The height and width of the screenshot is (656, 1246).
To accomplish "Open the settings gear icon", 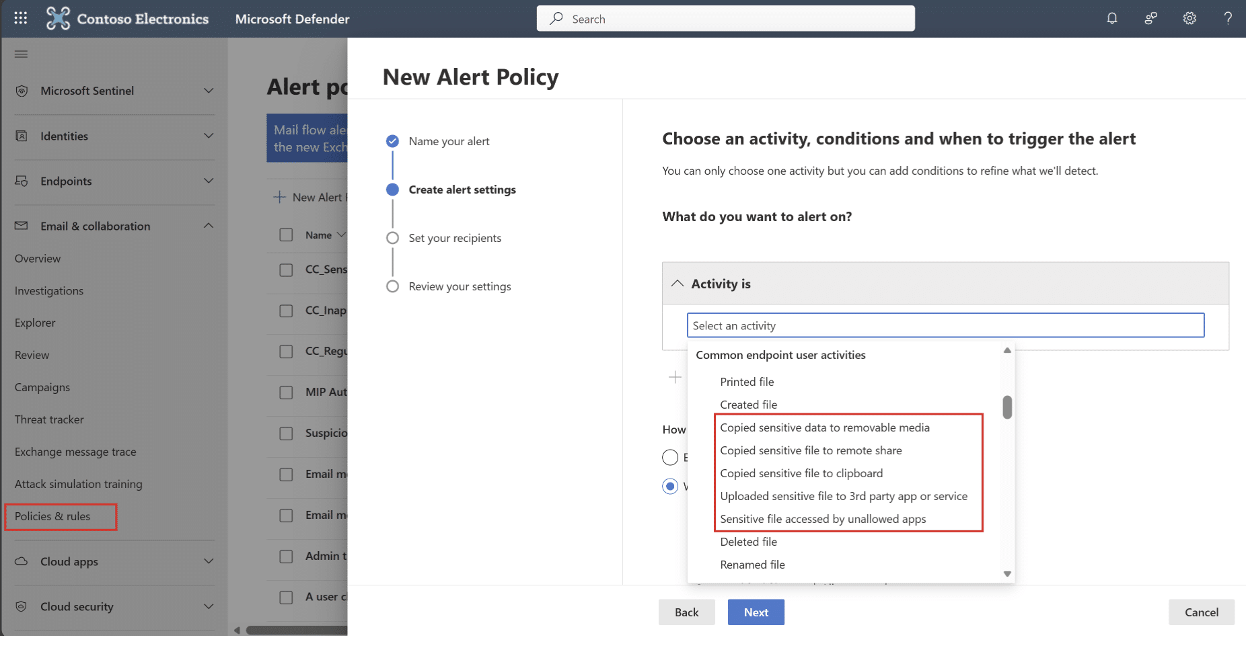I will tap(1189, 18).
